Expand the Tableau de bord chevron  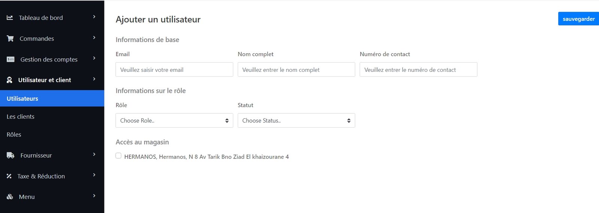tap(94, 17)
